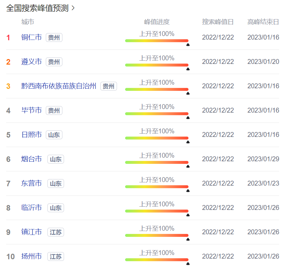Click the 山东 tag next to 烟台市
The image size is (284, 268).
pos(56,159)
